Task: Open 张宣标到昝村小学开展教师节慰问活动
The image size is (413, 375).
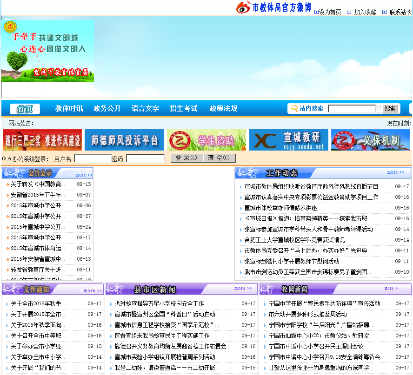Action: [292, 261]
